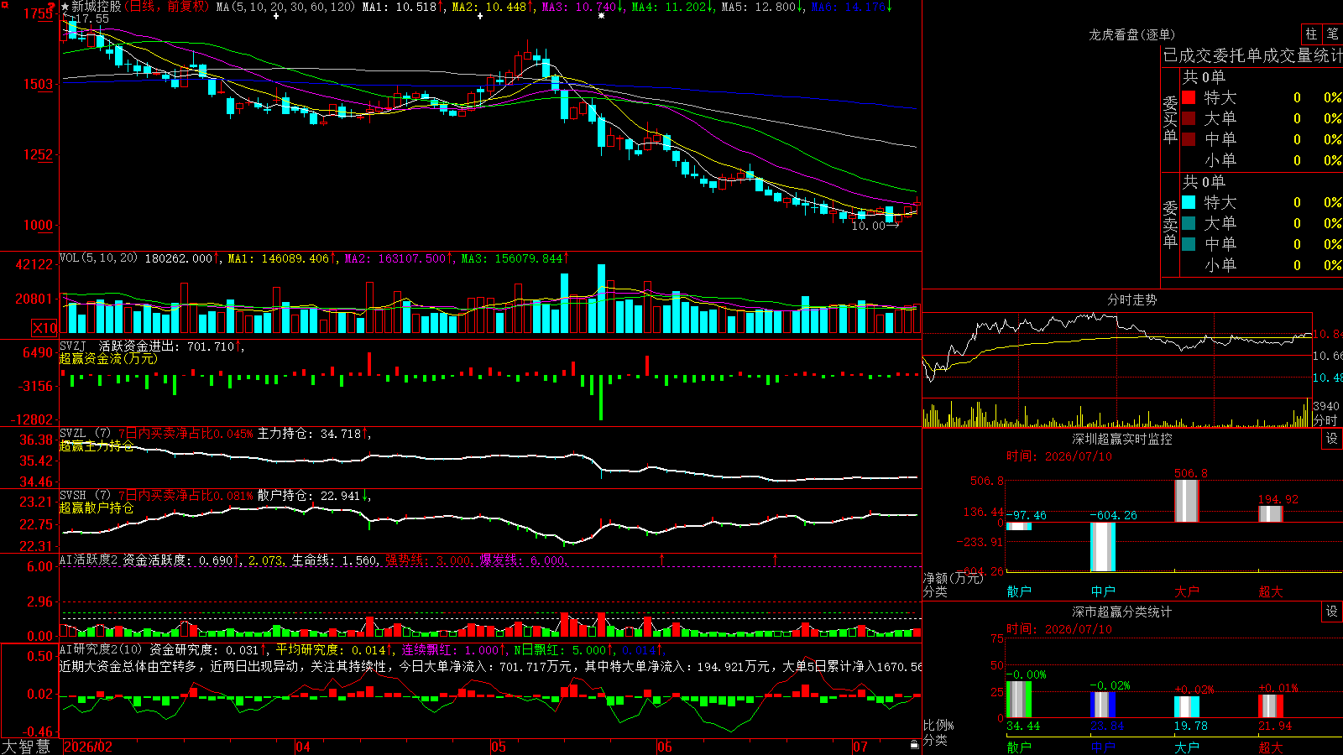Click the MA(5,10,20,30,60,120) parameters label
This screenshot has width=1343, height=755.
(285, 7)
